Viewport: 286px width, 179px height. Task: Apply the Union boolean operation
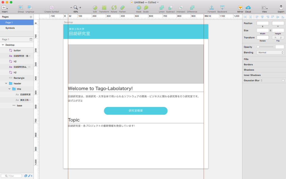pyautogui.click(x=162, y=8)
